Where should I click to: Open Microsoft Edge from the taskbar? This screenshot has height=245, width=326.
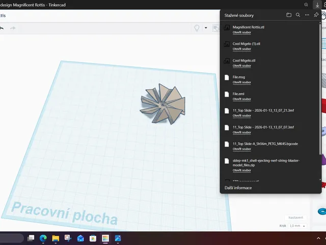pyautogui.click(x=43, y=238)
